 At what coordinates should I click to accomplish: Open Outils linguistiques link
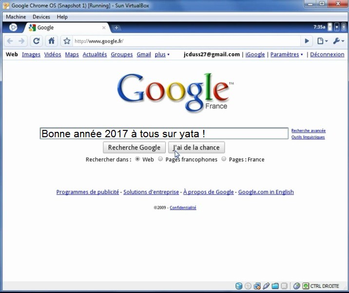point(308,137)
